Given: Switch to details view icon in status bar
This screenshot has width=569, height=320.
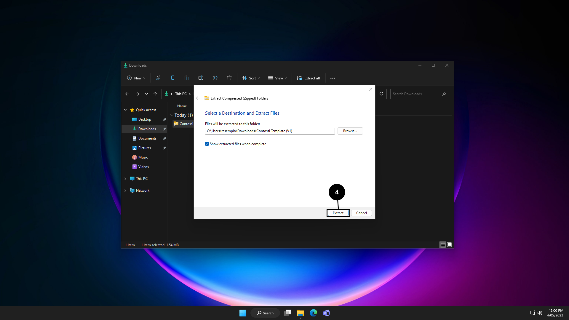Looking at the screenshot, I should point(443,245).
